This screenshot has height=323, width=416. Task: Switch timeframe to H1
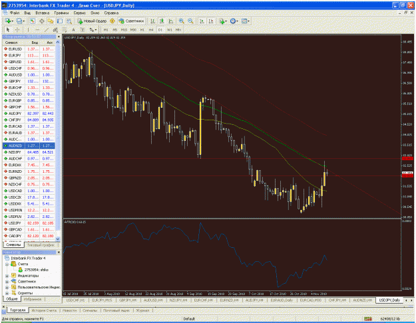coord(142,30)
